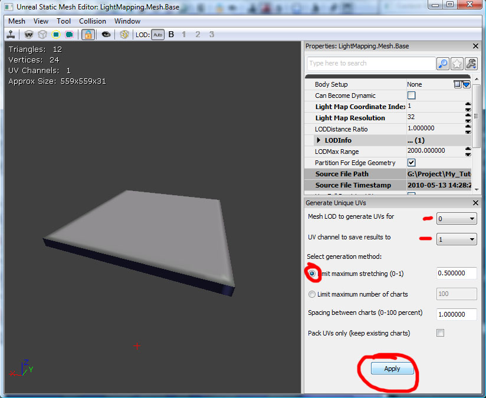Disable Partition For Edge Geometry
486x398 pixels.
411,163
